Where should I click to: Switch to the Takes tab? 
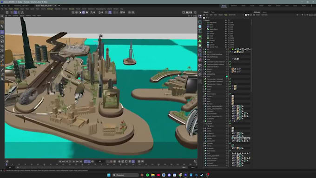coord(213,12)
